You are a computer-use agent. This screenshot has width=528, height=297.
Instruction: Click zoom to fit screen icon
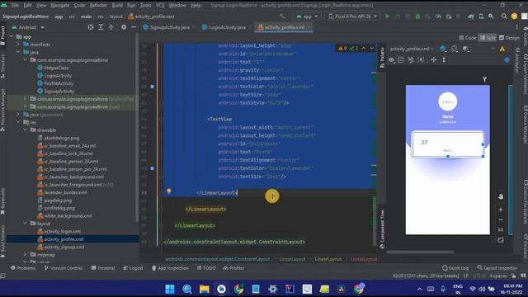pyautogui.click(x=501, y=240)
